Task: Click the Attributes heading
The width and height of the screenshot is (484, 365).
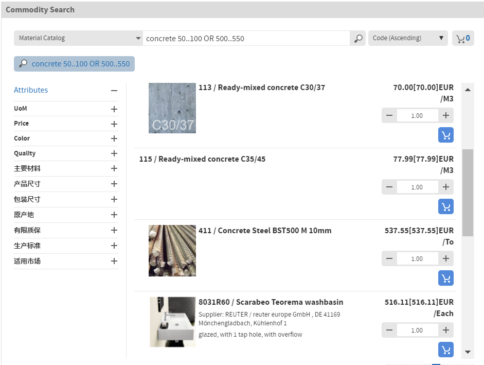Action: coord(31,90)
